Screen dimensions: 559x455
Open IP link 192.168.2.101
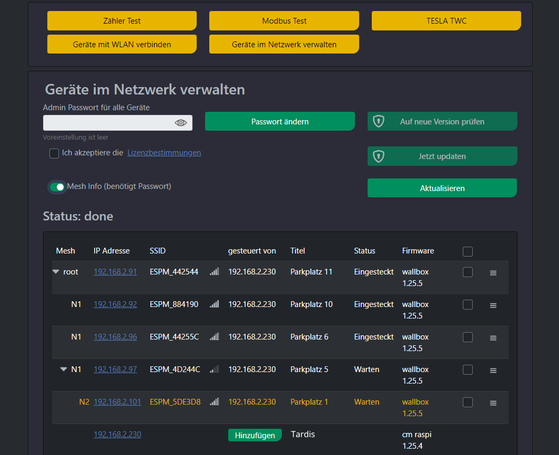(x=117, y=402)
